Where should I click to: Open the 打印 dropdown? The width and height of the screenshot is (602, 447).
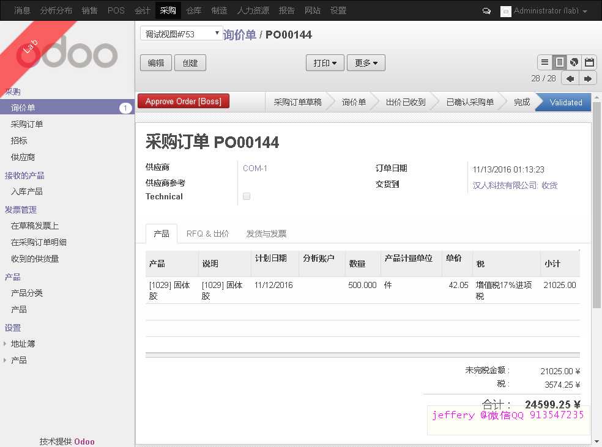coord(325,63)
